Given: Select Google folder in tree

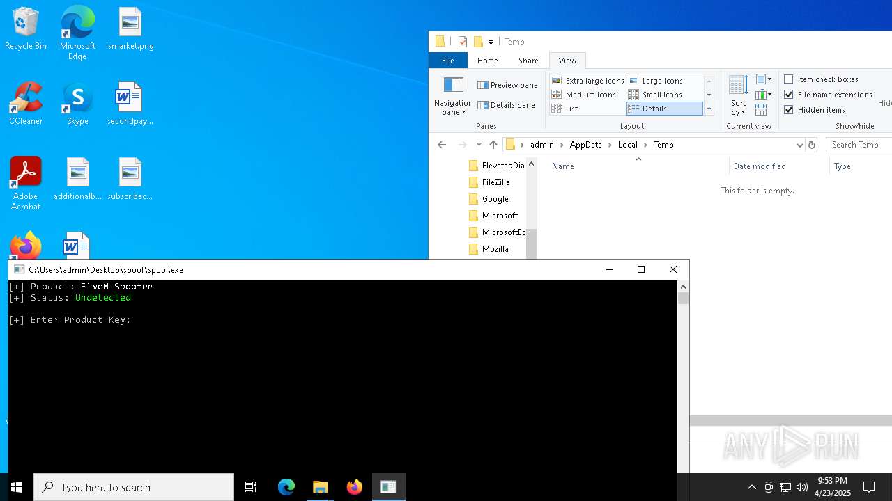Looking at the screenshot, I should [489, 199].
